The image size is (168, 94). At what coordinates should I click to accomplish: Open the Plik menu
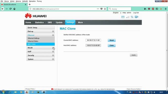[x=2, y=1]
